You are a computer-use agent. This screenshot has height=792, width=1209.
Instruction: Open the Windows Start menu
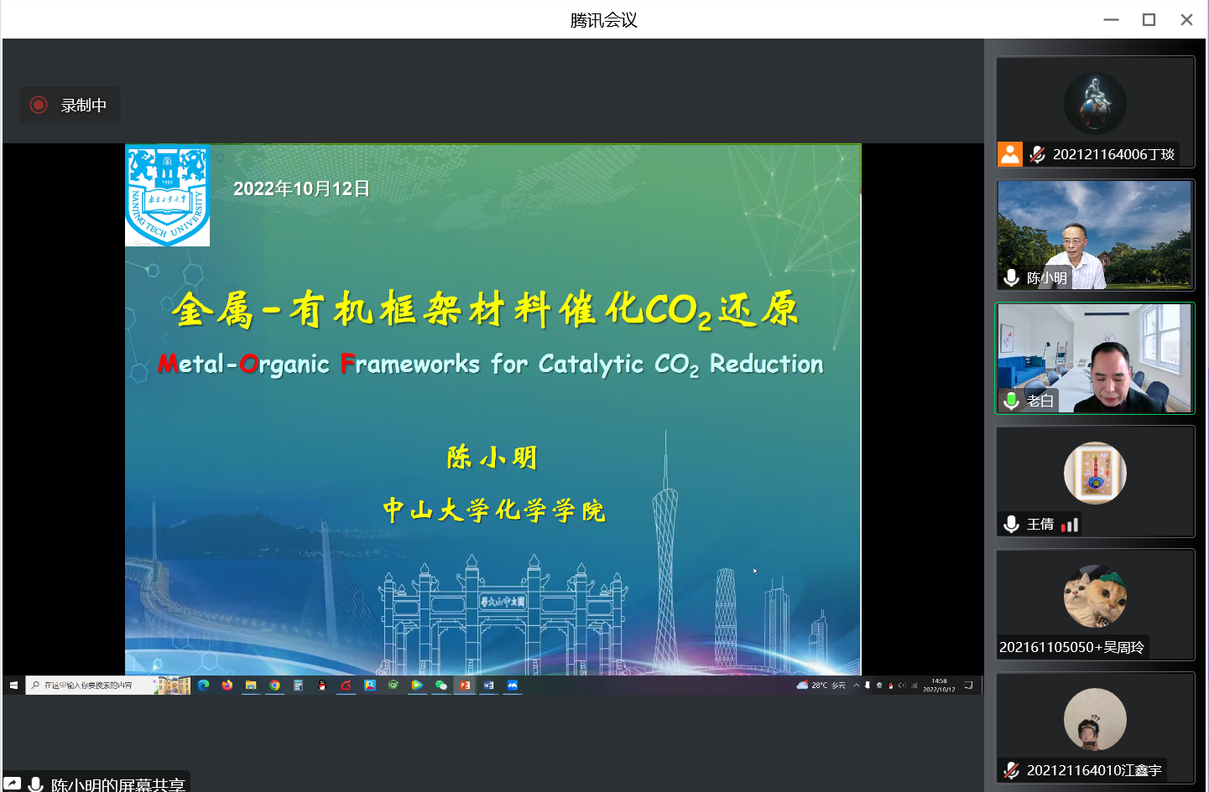click(x=13, y=685)
